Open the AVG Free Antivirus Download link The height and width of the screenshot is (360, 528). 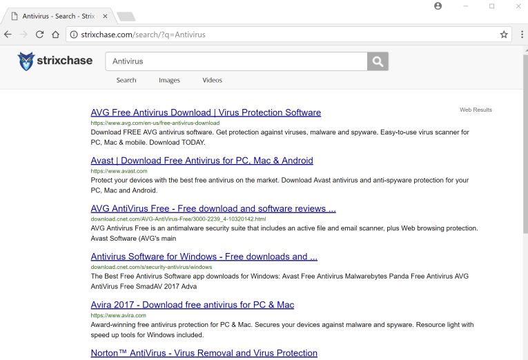206,112
